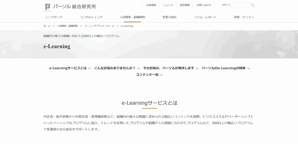Select the 研修・セミナー menu item
Viewport: 298px width, 144px height.
pyautogui.click(x=244, y=17)
